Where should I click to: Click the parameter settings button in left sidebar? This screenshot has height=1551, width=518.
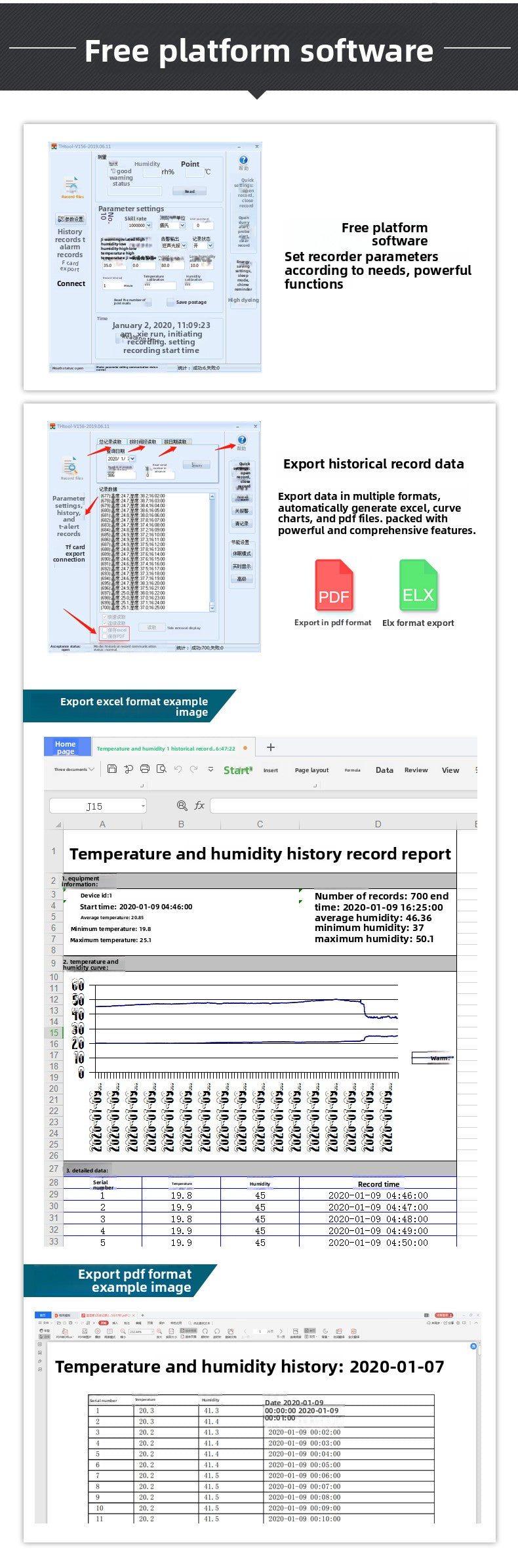tap(71, 218)
